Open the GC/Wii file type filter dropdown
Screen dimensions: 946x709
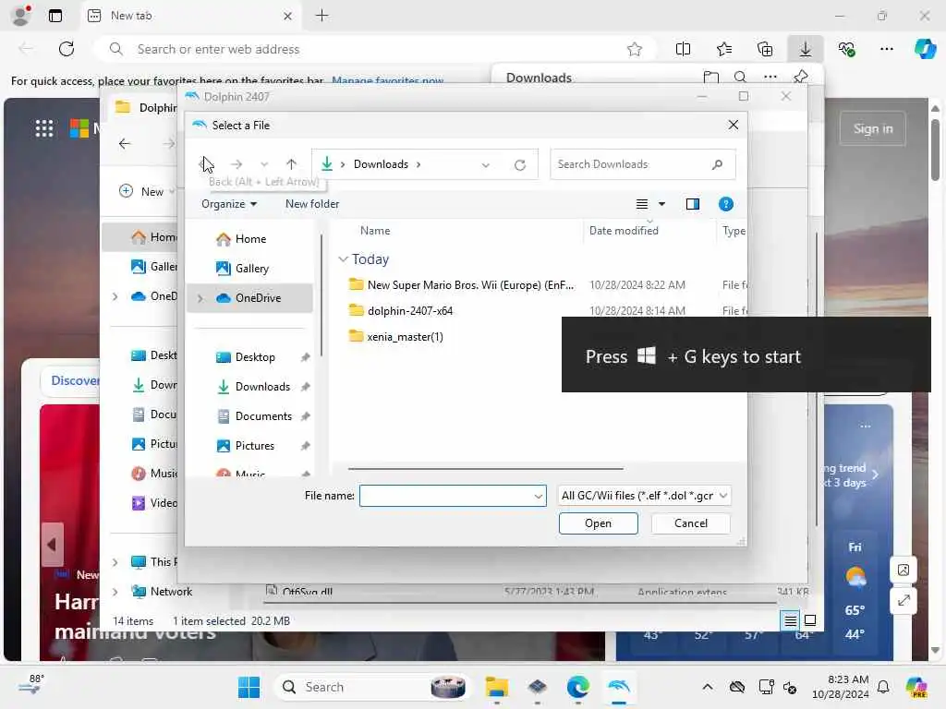(644, 496)
